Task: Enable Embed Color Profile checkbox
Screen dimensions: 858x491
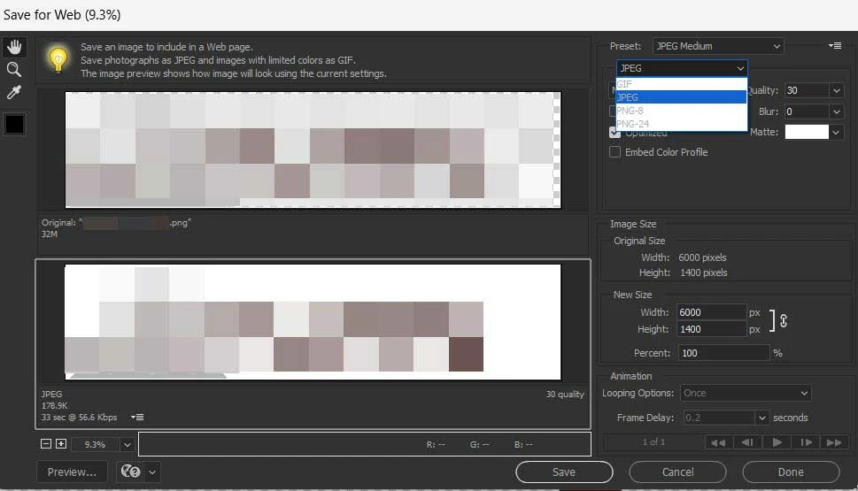Action: [x=615, y=152]
